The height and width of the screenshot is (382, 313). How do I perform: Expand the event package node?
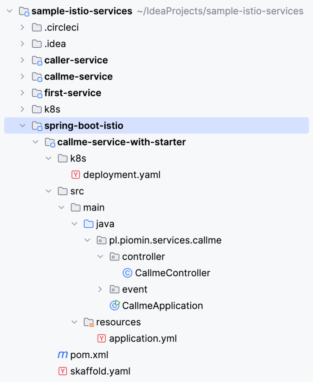[x=100, y=289]
